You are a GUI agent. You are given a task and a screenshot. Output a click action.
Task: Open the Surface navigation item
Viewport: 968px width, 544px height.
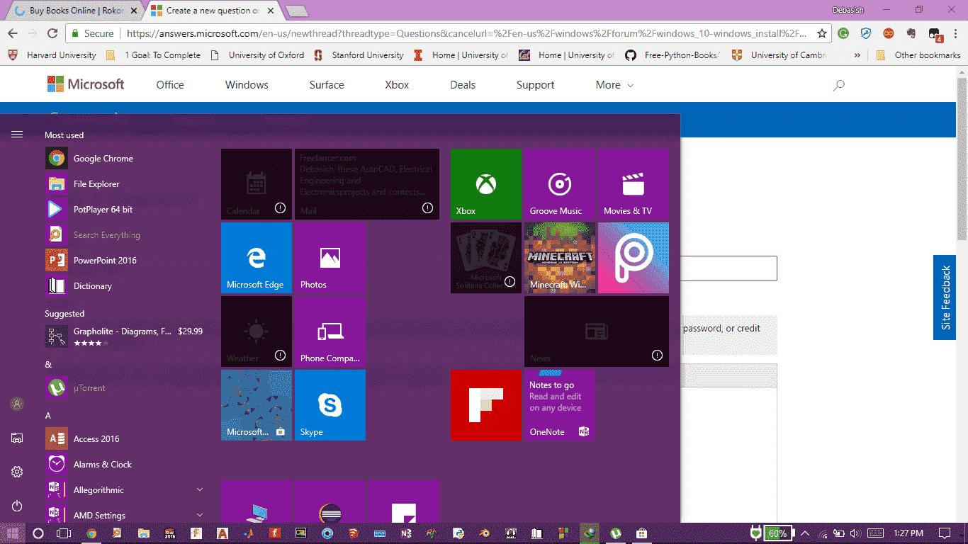(327, 85)
